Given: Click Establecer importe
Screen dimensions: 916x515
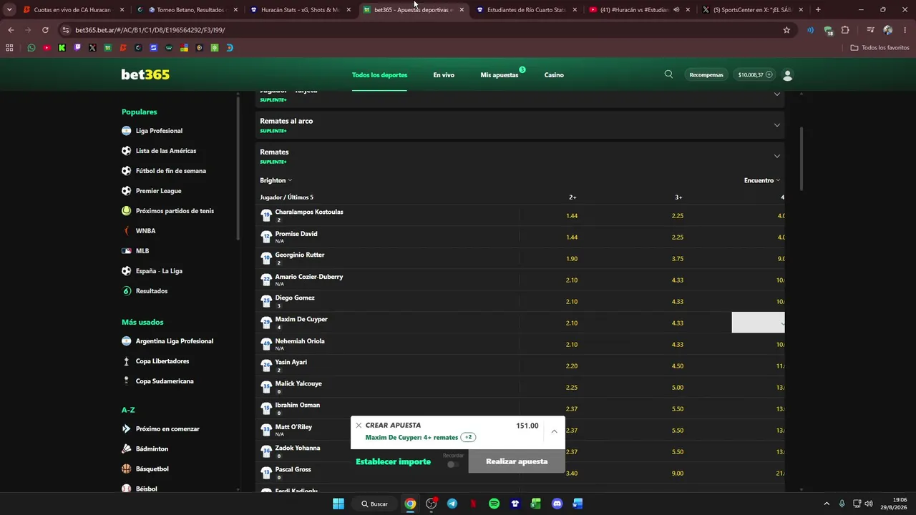Looking at the screenshot, I should click(x=393, y=461).
